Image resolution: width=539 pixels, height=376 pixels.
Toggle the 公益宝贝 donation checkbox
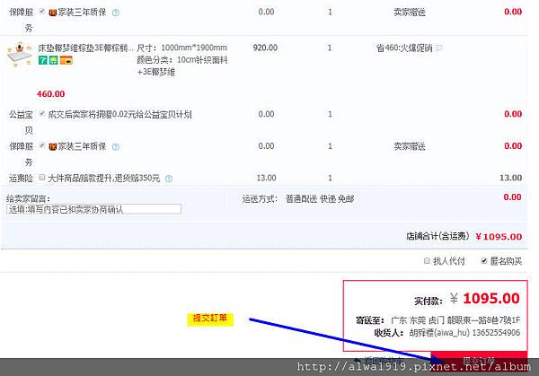point(42,113)
